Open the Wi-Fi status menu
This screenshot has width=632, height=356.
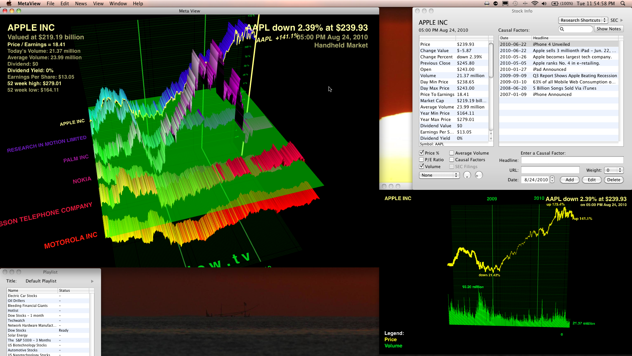point(535,3)
